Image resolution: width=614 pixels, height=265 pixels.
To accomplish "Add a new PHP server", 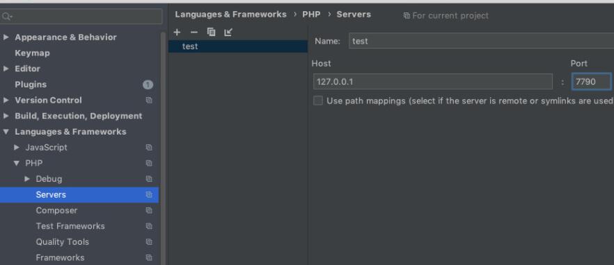I will pos(177,32).
